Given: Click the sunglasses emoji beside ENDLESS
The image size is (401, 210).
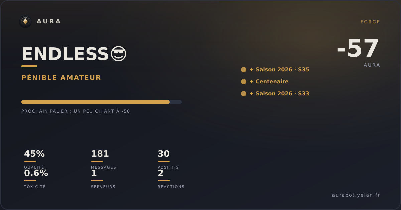Looking at the screenshot, I should tap(118, 54).
